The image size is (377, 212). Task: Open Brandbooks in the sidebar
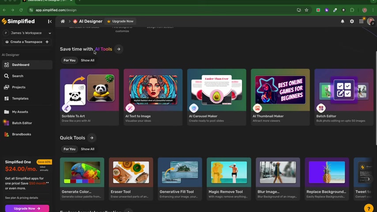tap(21, 134)
